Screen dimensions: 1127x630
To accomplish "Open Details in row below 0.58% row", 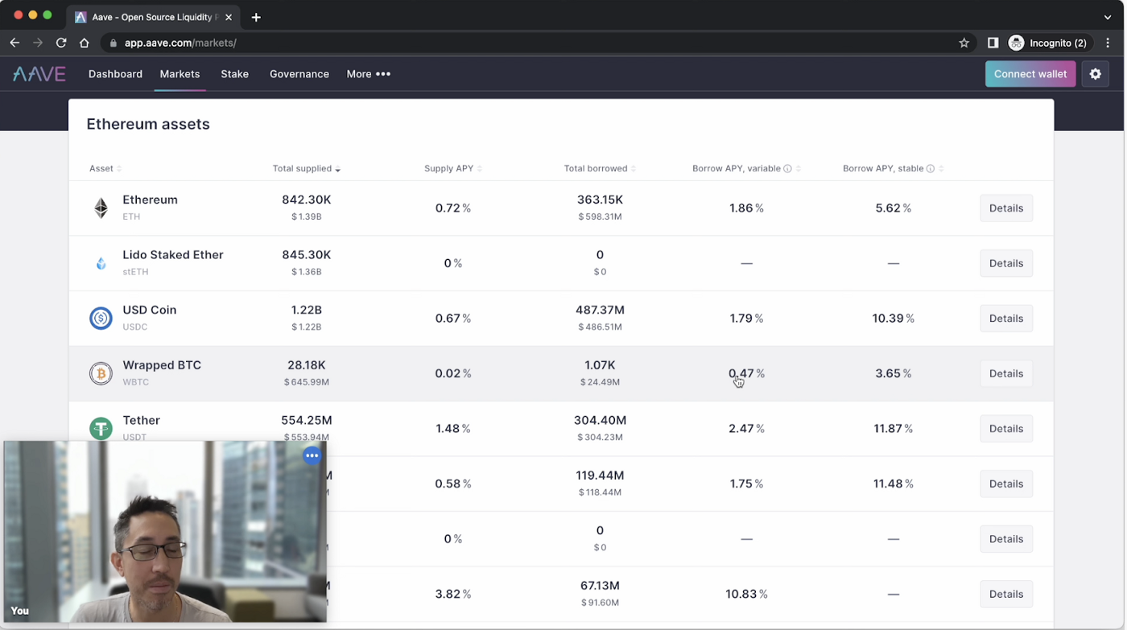I will pos(1006,539).
